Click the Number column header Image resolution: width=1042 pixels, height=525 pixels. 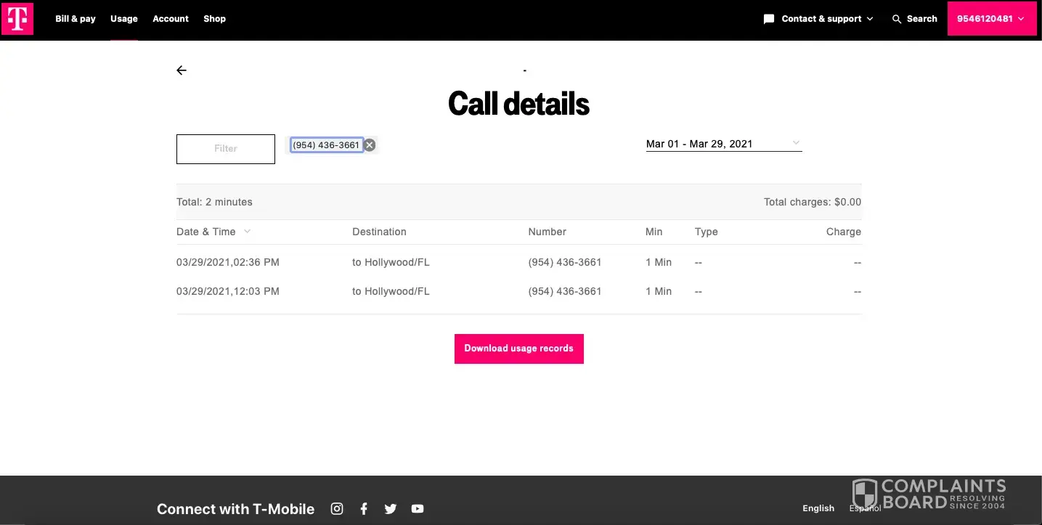pyautogui.click(x=548, y=232)
